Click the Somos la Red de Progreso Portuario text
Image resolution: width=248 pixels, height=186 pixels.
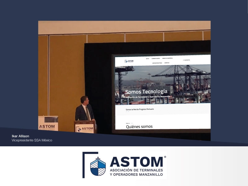[x=140, y=109]
